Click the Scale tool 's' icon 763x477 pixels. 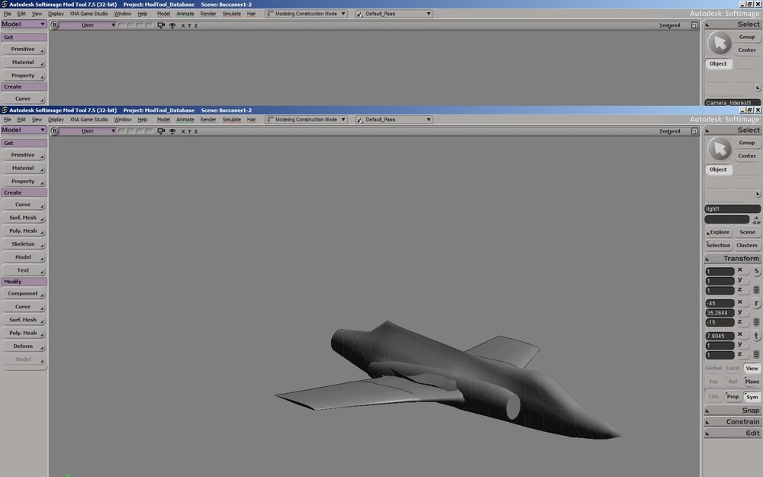pos(756,272)
